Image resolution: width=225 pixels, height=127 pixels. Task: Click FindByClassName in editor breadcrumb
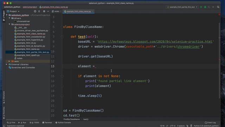click(x=72, y=119)
